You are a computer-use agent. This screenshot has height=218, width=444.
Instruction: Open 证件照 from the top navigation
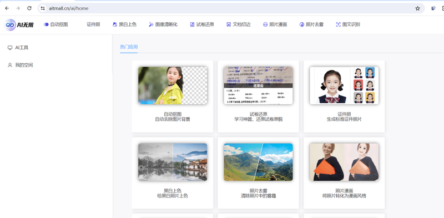click(93, 24)
